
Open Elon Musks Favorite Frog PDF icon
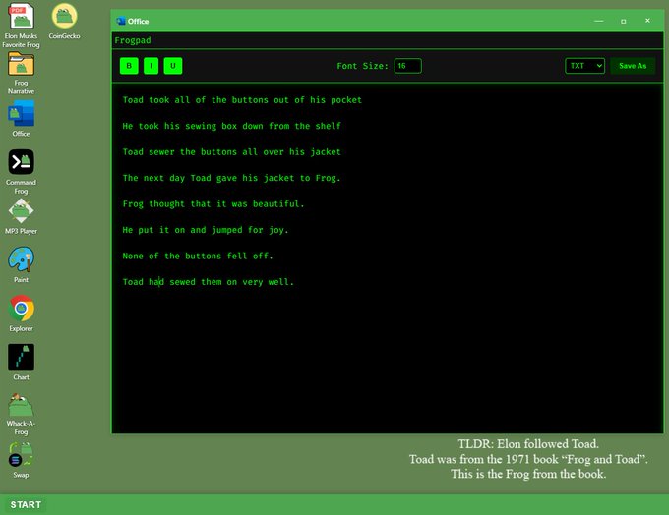tap(21, 16)
